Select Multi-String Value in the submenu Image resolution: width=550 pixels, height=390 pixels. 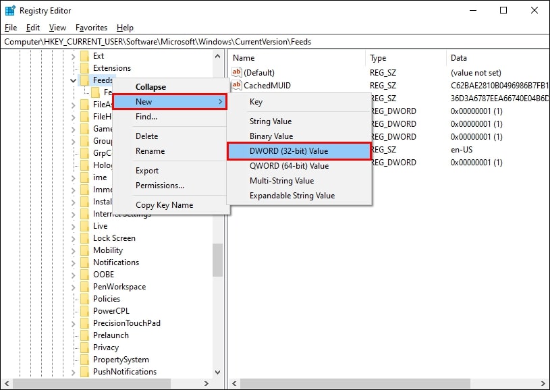[x=299, y=181]
